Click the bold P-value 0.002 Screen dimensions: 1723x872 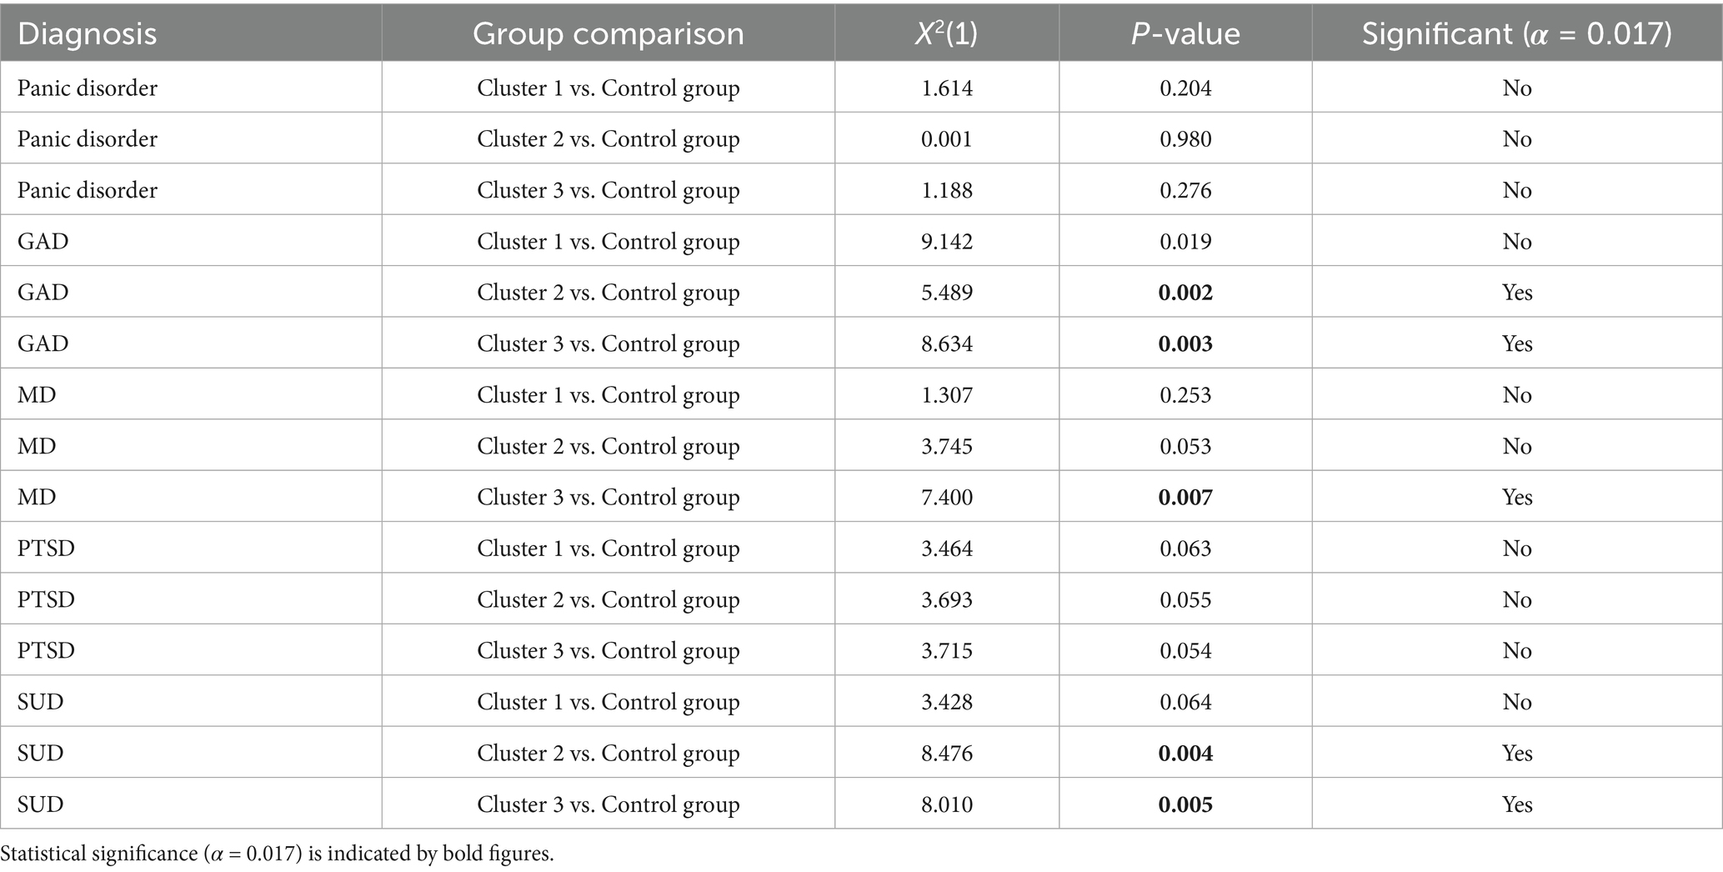click(x=1185, y=293)
